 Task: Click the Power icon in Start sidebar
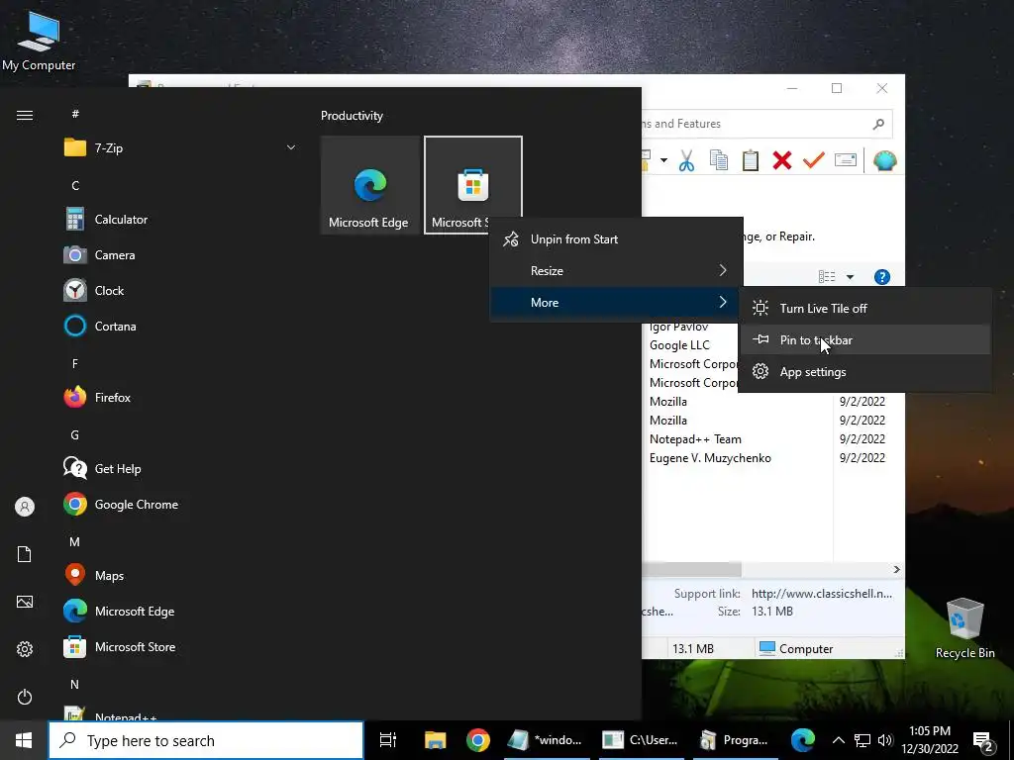(x=25, y=697)
